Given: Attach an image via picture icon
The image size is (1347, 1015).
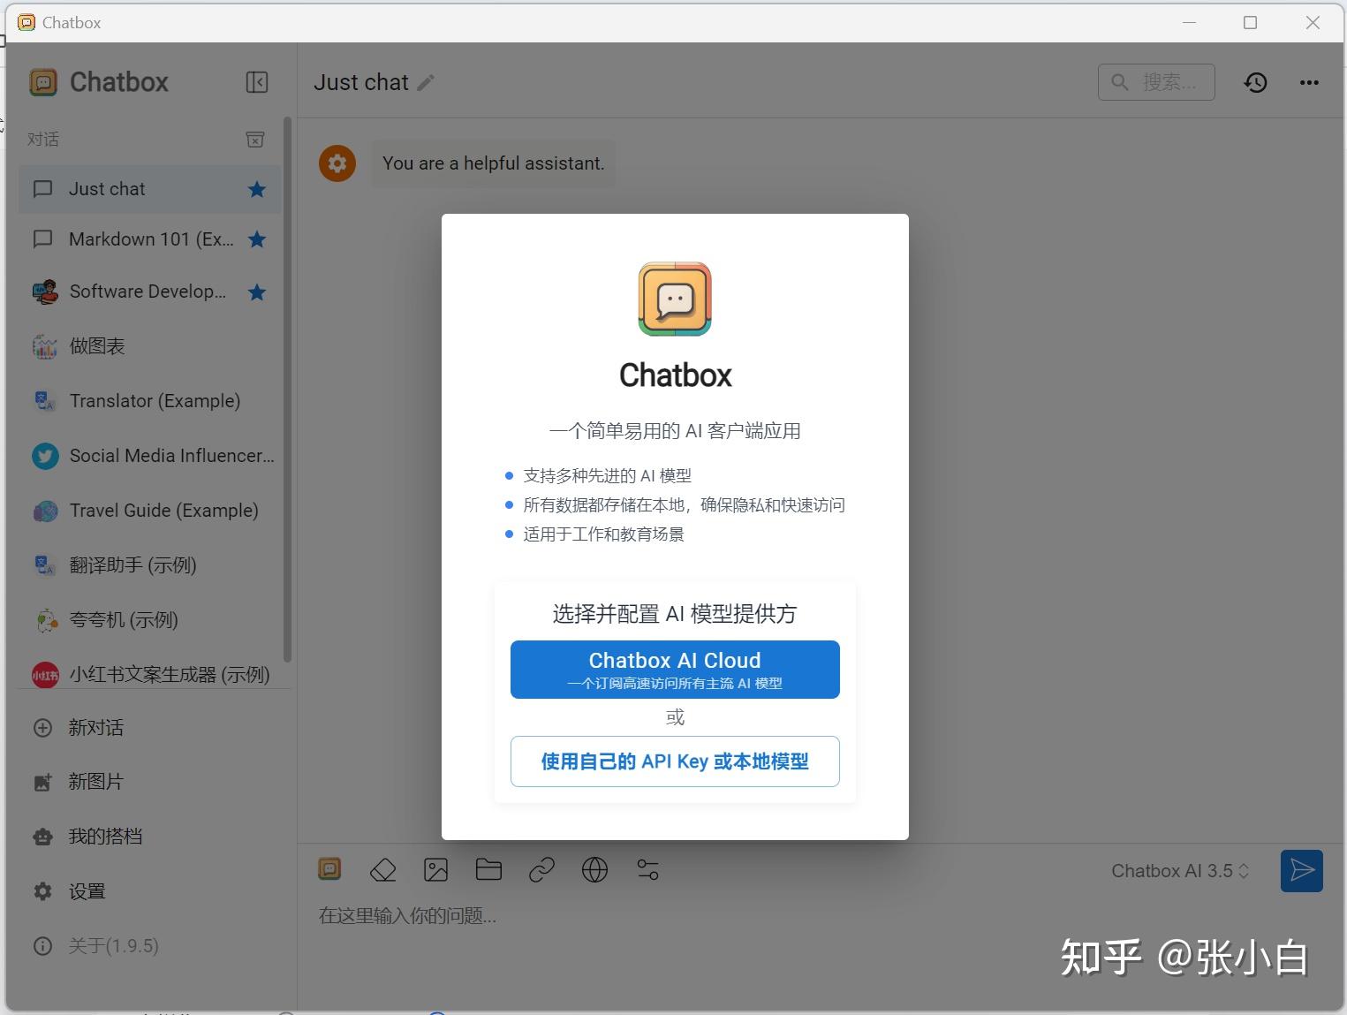Looking at the screenshot, I should 435,870.
